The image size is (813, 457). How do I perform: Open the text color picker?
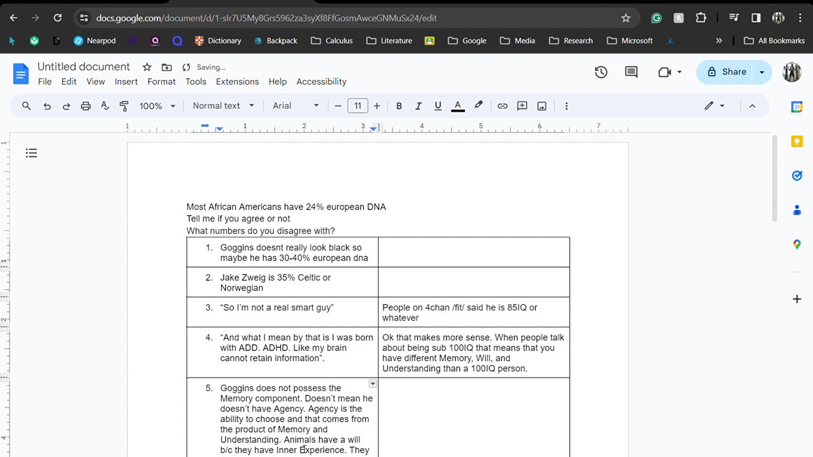pyautogui.click(x=457, y=106)
